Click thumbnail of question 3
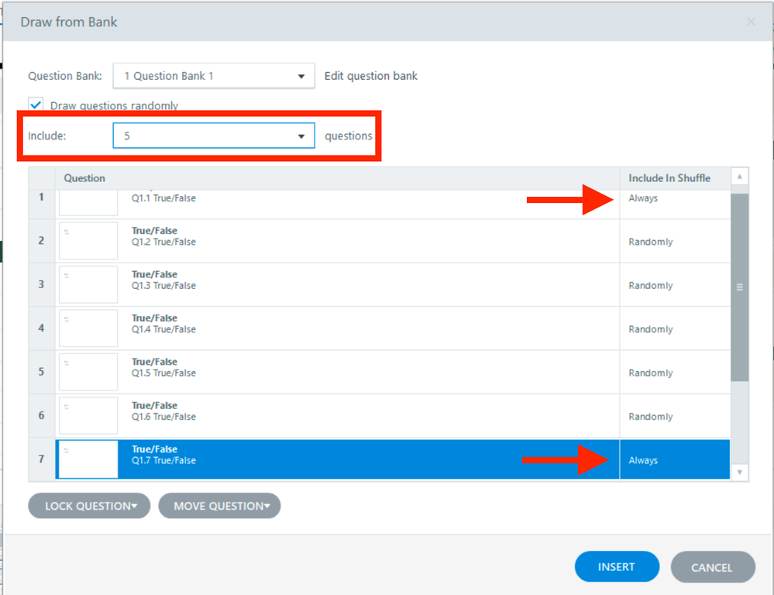The width and height of the screenshot is (774, 595). 88,284
